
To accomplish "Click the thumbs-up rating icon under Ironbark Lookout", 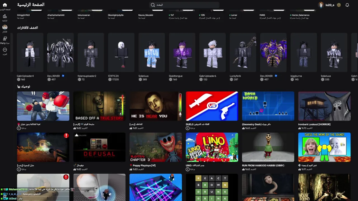I will (x=300, y=128).
